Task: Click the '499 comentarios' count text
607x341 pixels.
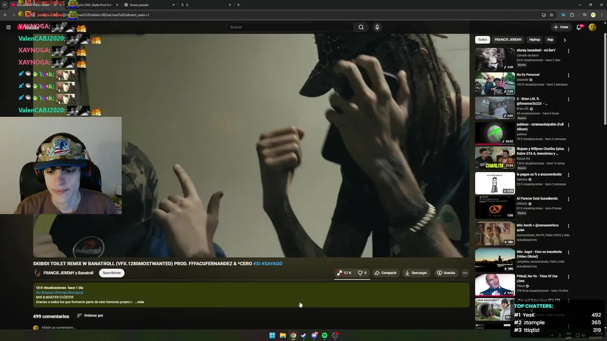Action: 51,316
